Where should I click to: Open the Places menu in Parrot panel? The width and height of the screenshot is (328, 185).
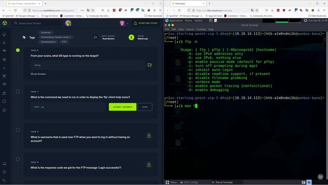(188, 21)
